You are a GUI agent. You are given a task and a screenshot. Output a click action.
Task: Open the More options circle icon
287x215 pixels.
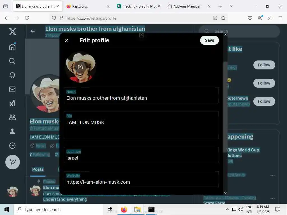click(12, 146)
